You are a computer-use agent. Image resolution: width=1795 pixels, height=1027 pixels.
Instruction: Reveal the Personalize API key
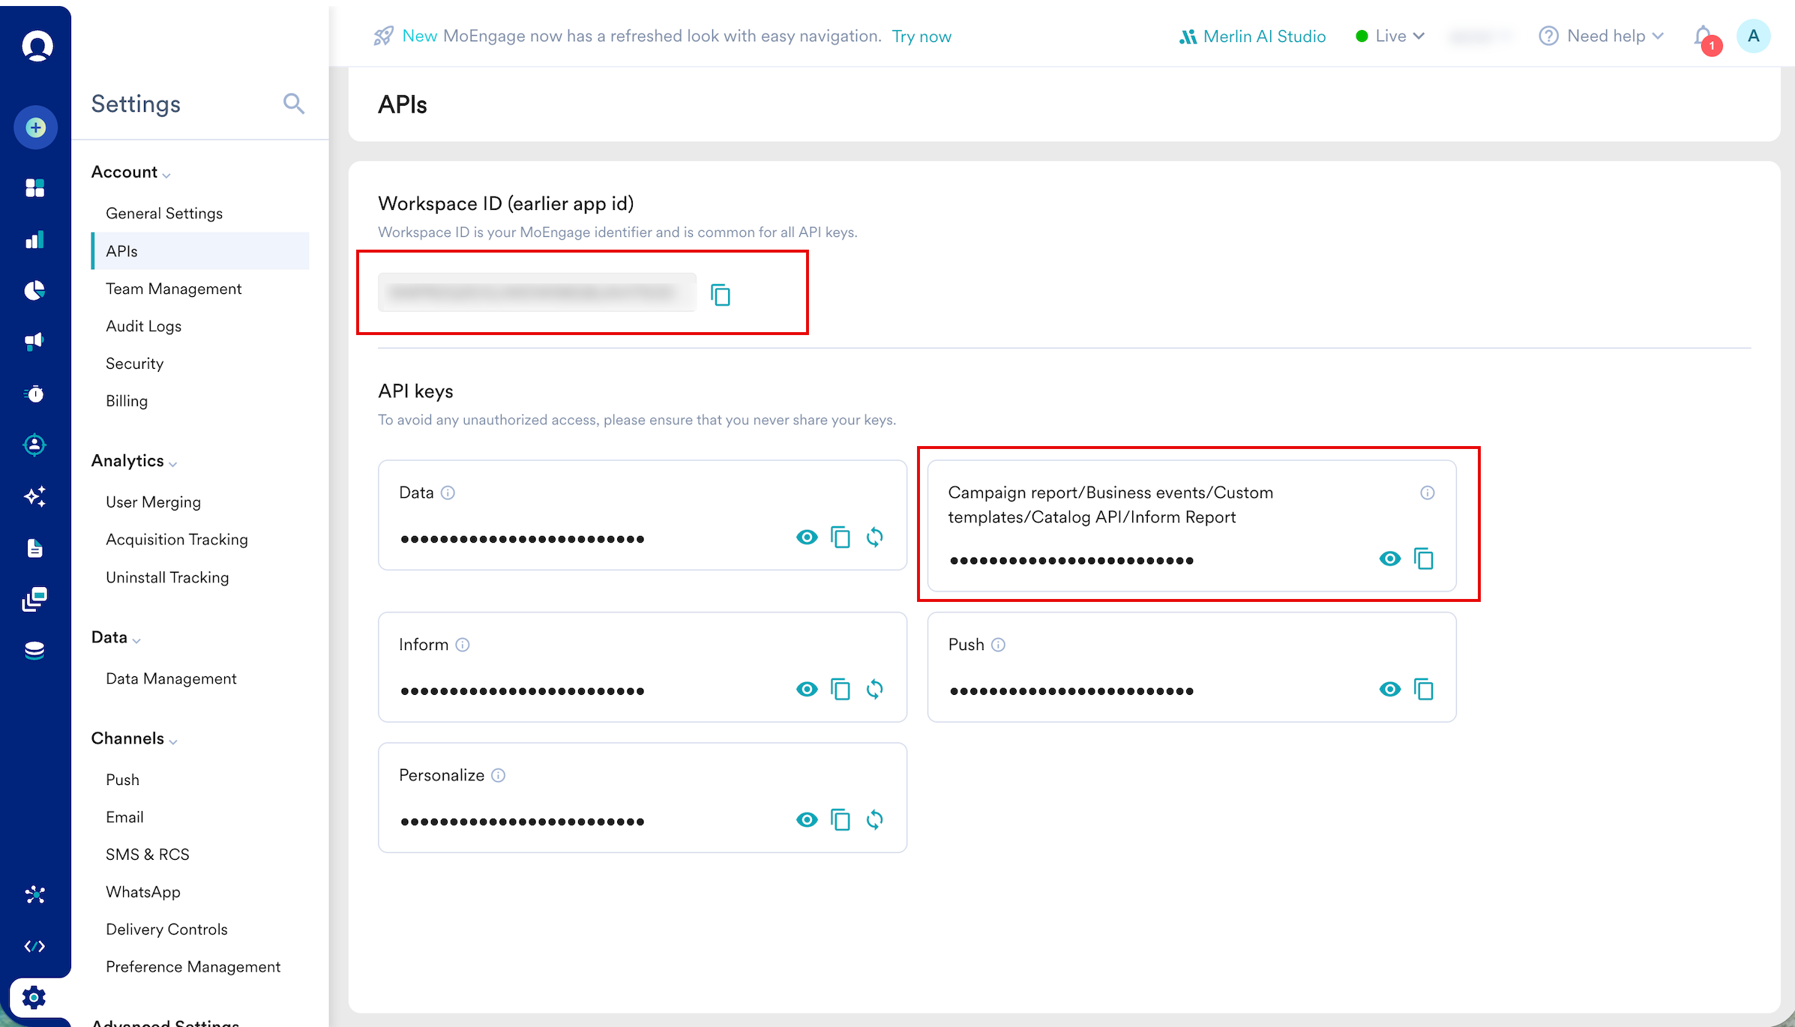(x=807, y=819)
